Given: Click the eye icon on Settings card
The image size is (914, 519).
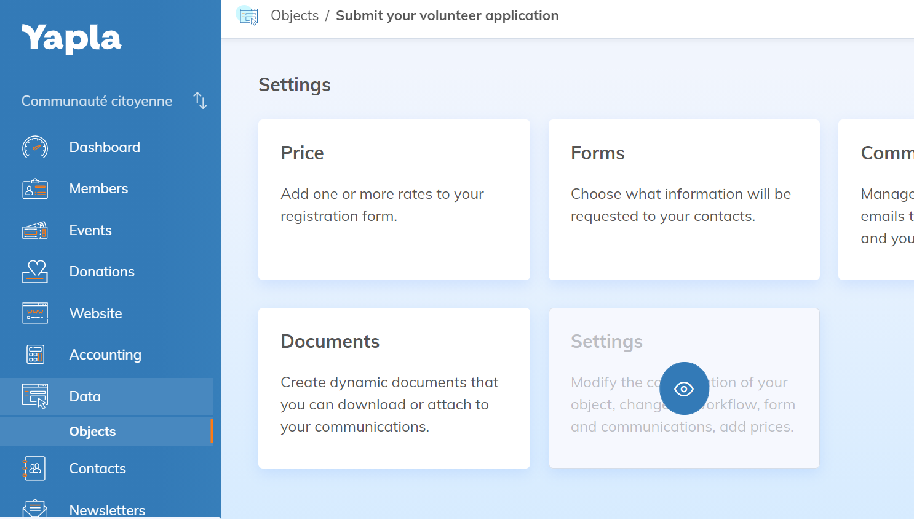Looking at the screenshot, I should pos(684,388).
